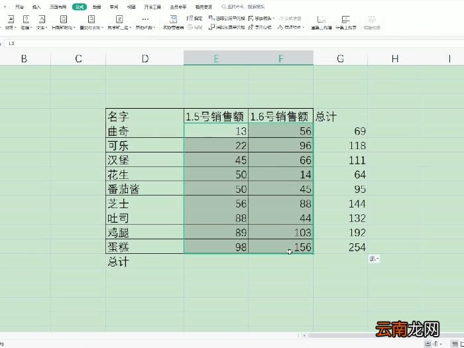Switch to the 数据 (Data) tab
464x348 pixels.
tap(97, 7)
